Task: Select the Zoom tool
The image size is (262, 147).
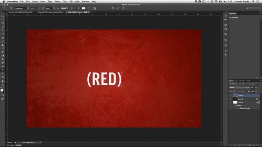Action: [x=2, y=85]
